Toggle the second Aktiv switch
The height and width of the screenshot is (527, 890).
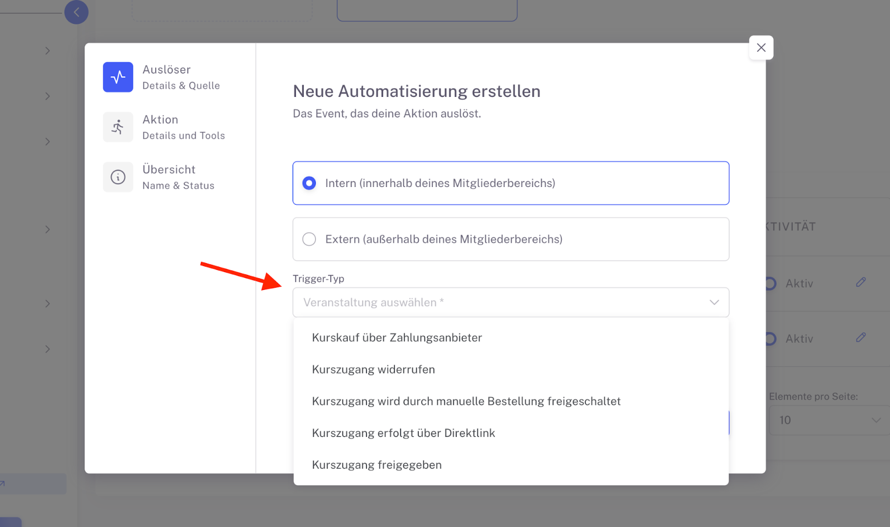pyautogui.click(x=770, y=338)
